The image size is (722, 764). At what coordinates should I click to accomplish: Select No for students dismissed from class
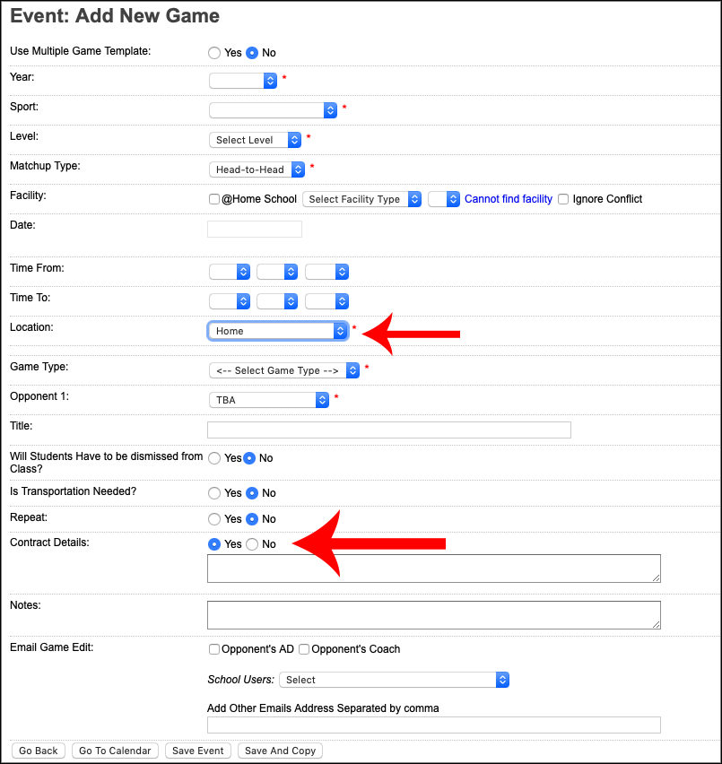[249, 458]
